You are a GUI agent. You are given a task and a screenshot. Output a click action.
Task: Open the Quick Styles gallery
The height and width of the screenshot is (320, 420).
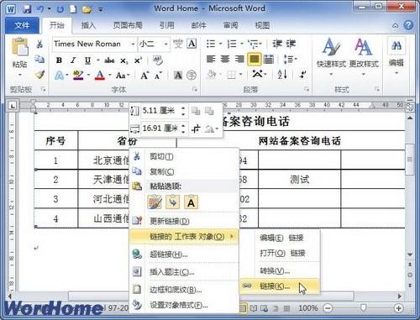point(331,57)
